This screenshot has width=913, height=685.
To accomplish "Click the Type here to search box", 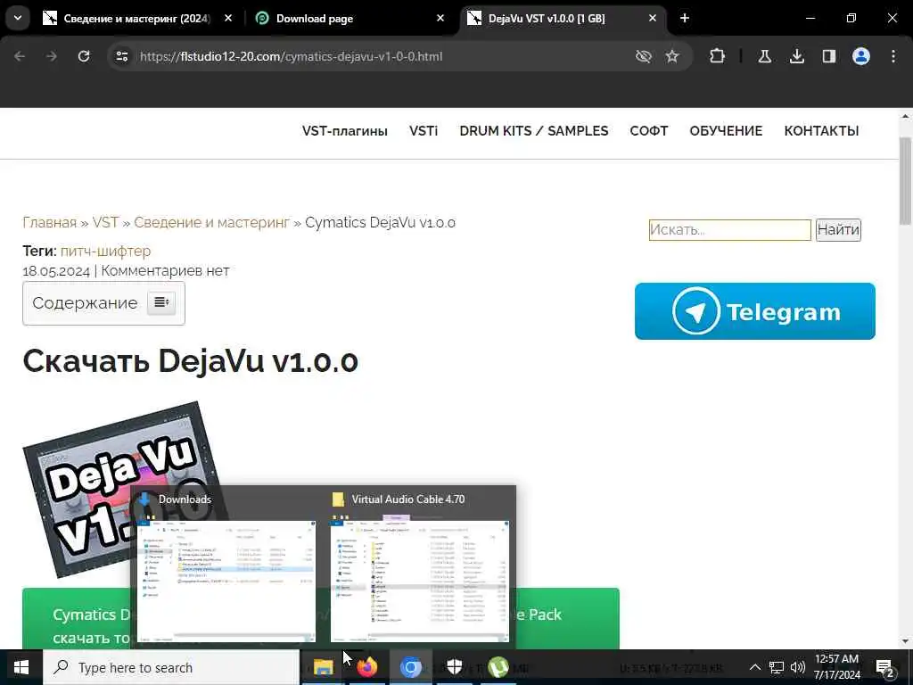I will point(171,667).
